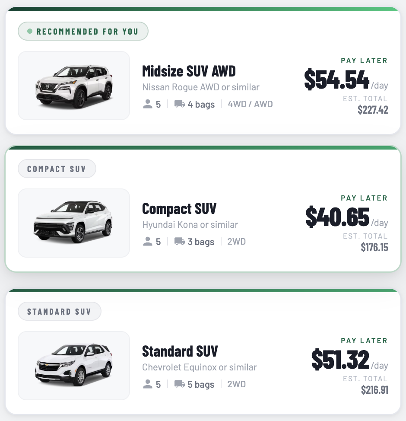Image resolution: width=406 pixels, height=421 pixels.
Task: Open the Compact SUV heading link
Action: (x=179, y=209)
